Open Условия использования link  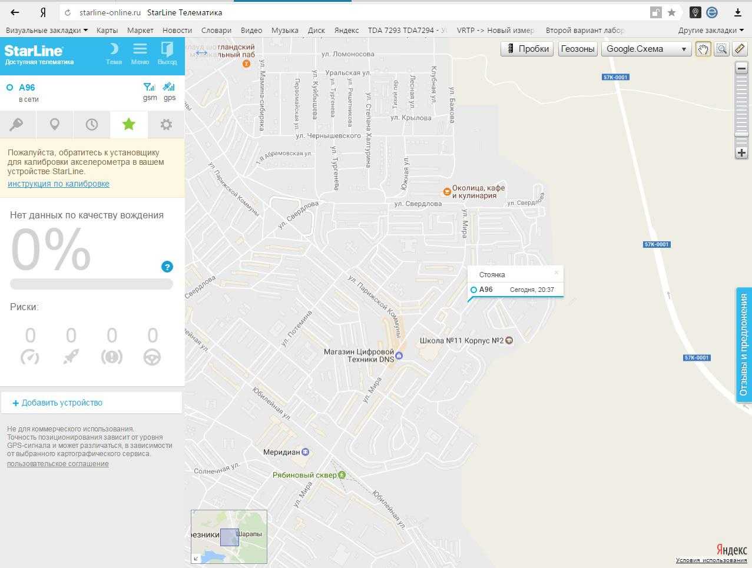coord(711,560)
